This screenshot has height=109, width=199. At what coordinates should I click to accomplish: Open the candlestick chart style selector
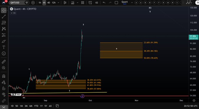pyautogui.click(x=65, y=3)
